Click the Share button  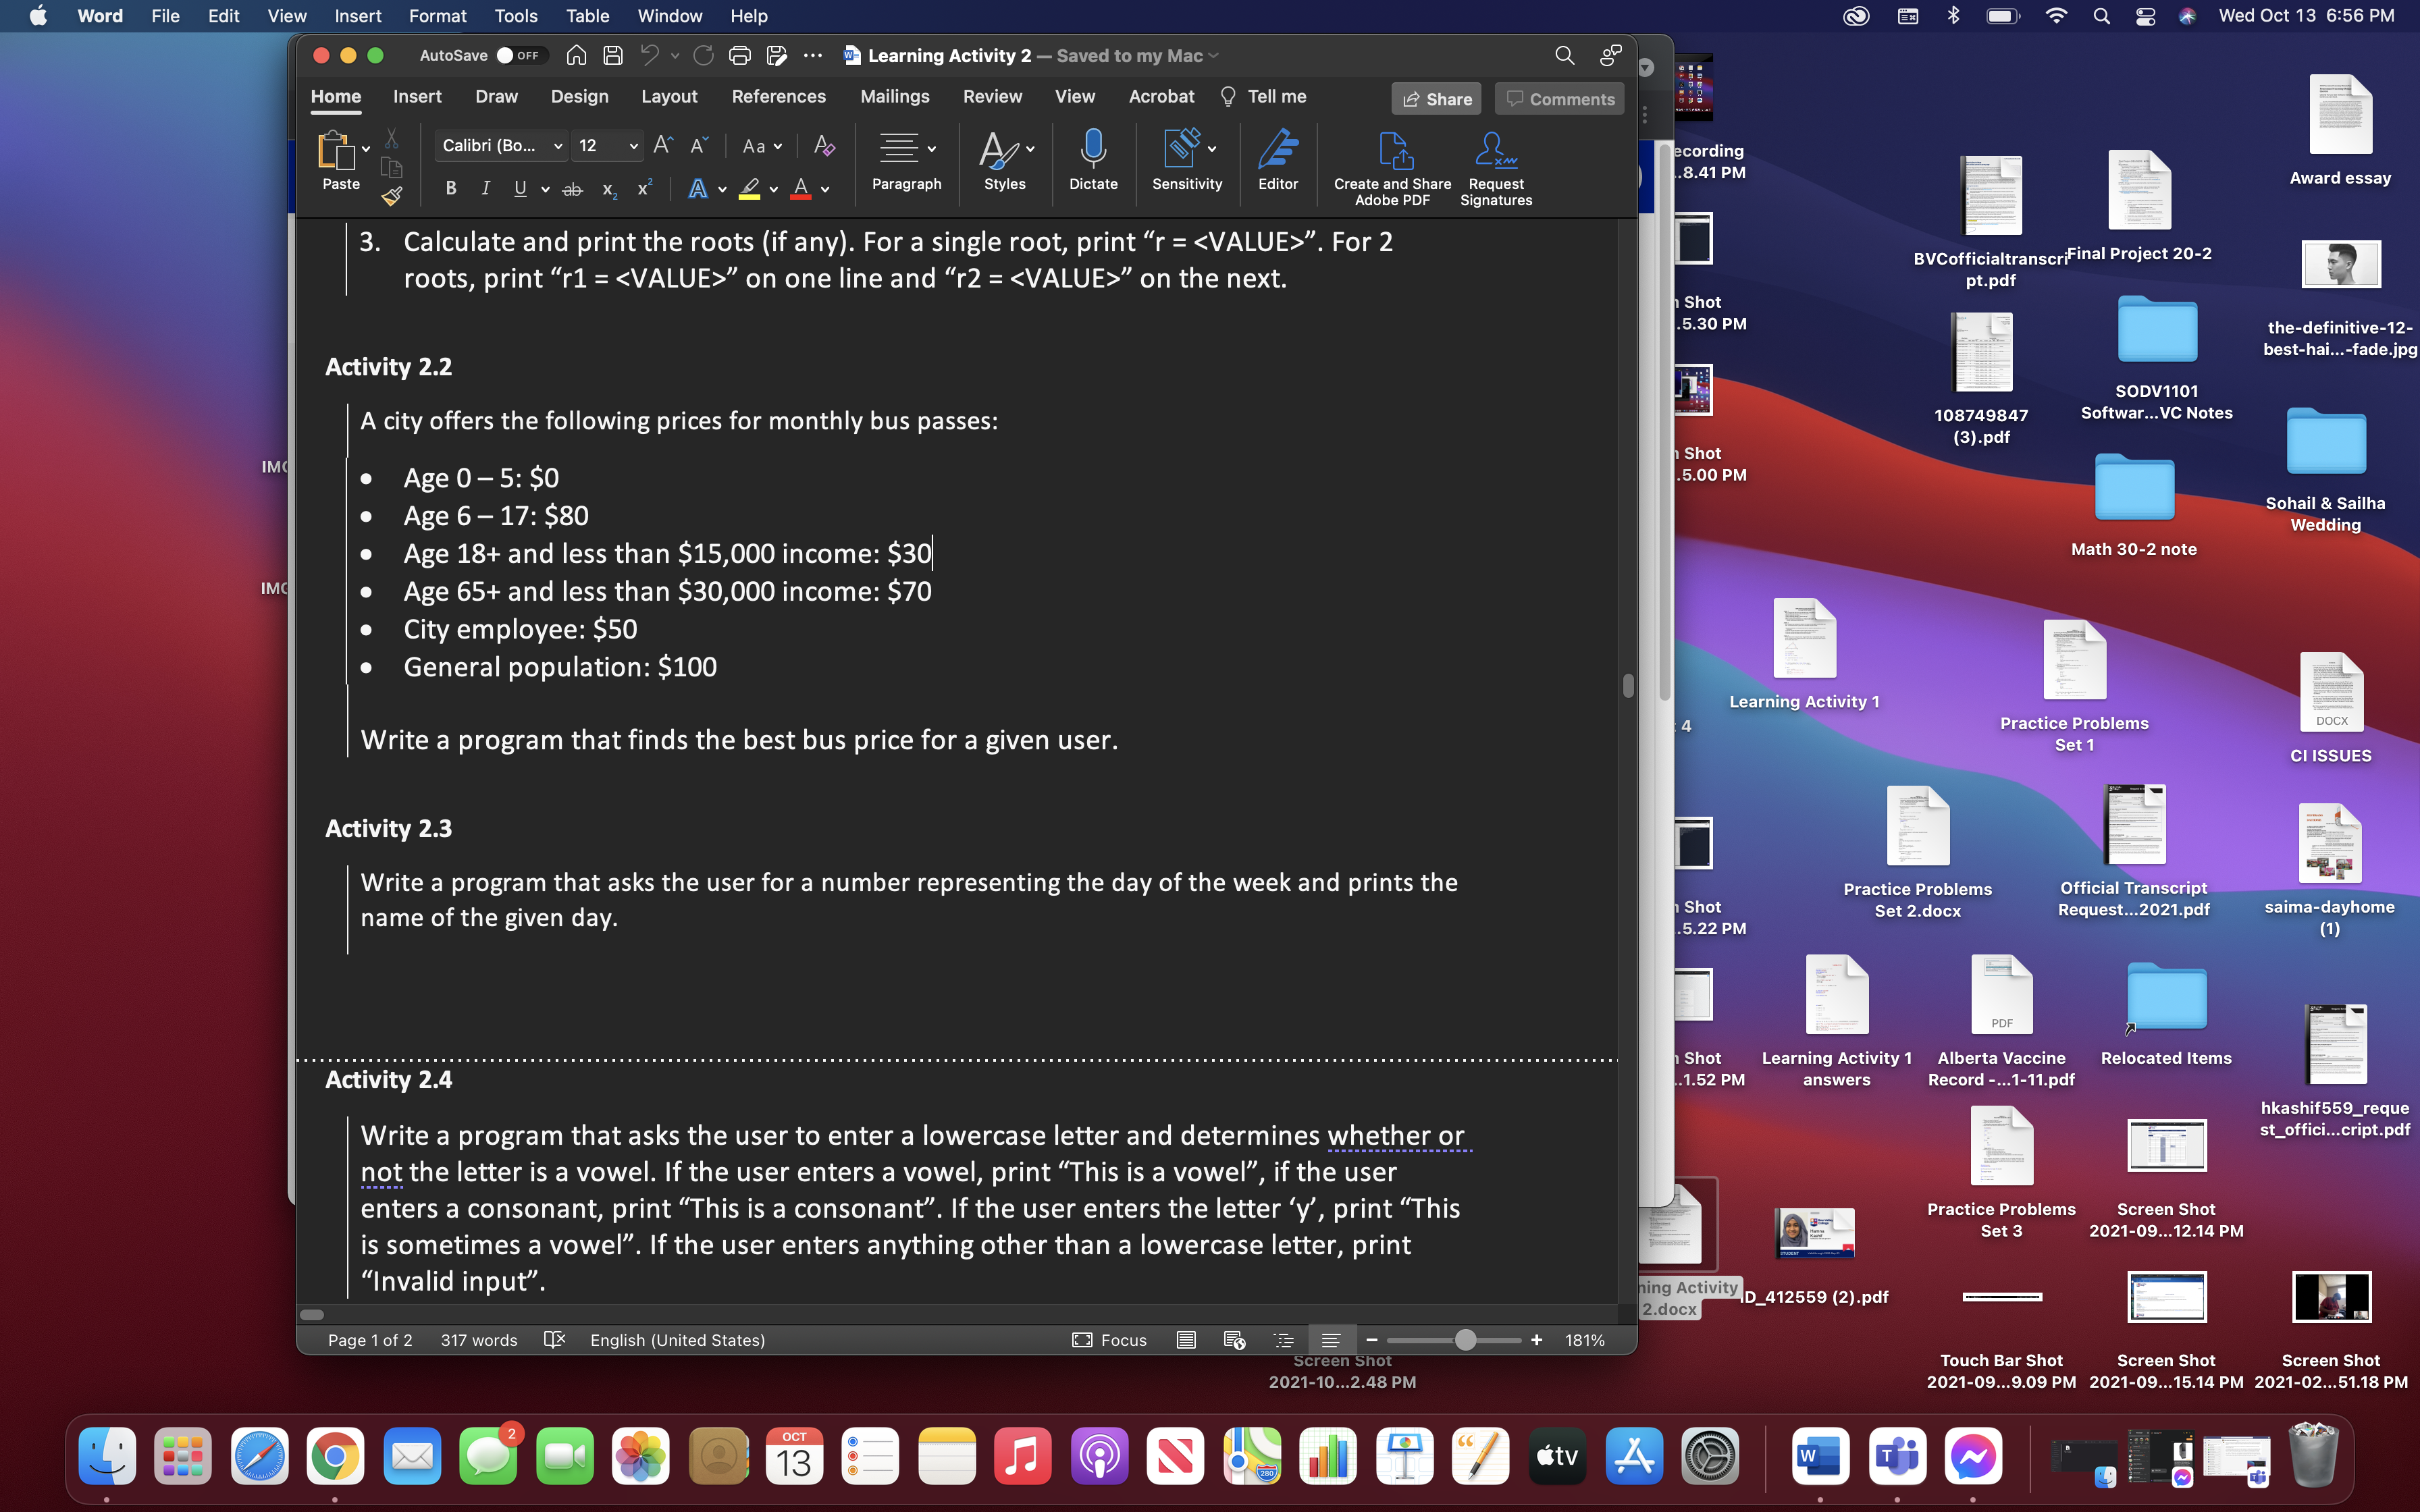[1438, 98]
